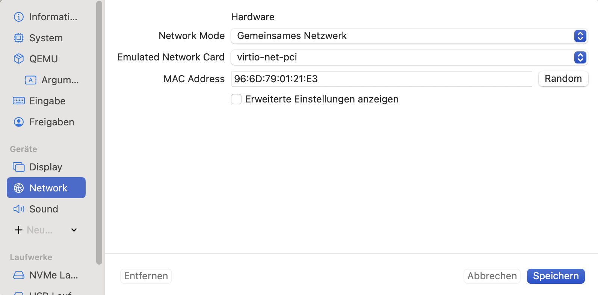The width and height of the screenshot is (598, 295).
Task: Click the Information sidebar info icon
Action: [18, 17]
